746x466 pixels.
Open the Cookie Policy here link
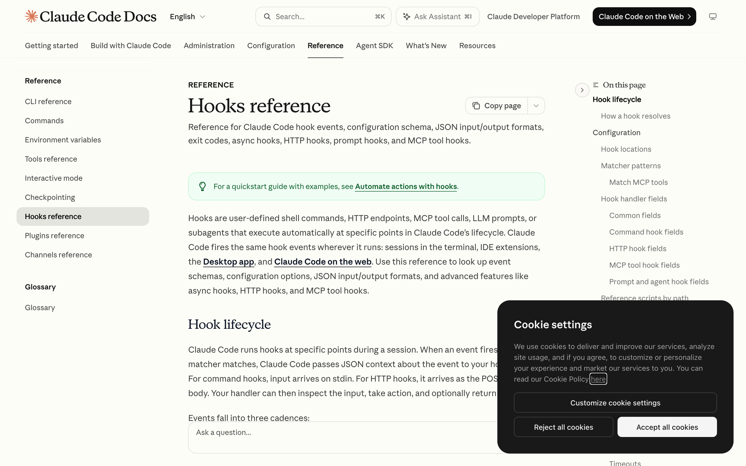[598, 379]
